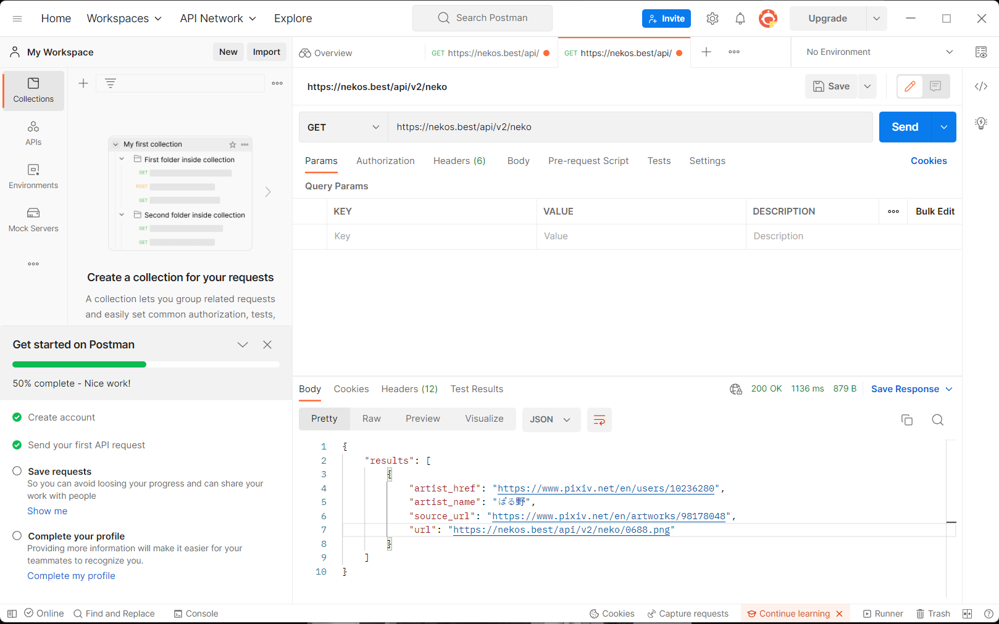This screenshot has height=624, width=999.
Task: Open the Environments panel
Action: point(33,176)
